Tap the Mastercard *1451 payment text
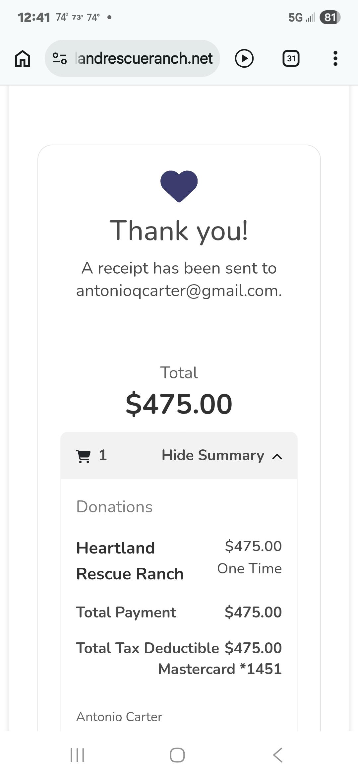 point(220,669)
